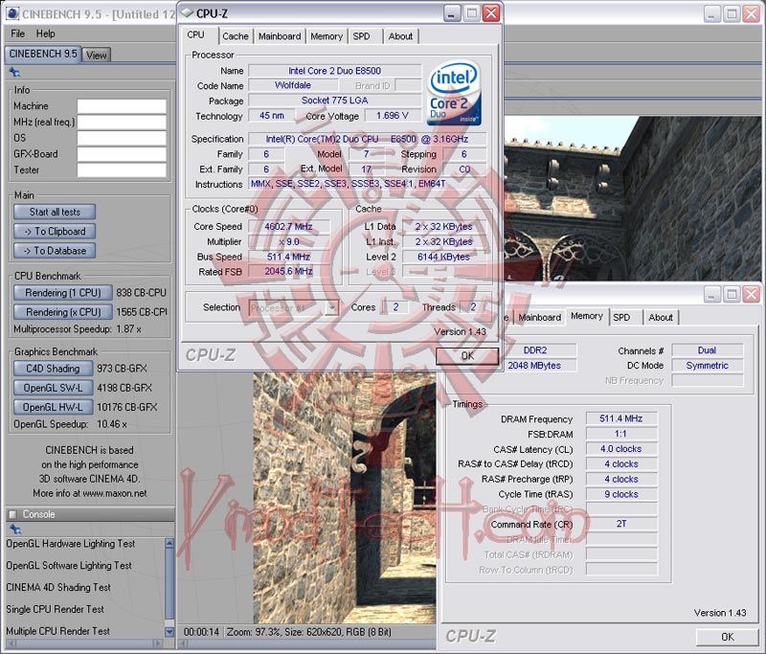Click 'OpenGL Software Lighting Test' console line
This screenshot has height=654, width=766.
tap(69, 565)
